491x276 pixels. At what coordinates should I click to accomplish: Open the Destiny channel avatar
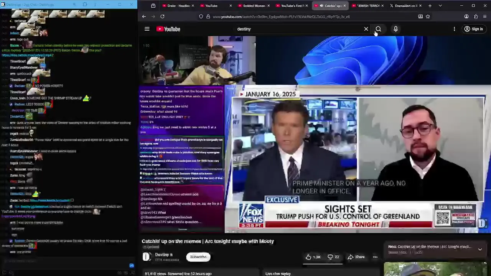pyautogui.click(x=147, y=257)
